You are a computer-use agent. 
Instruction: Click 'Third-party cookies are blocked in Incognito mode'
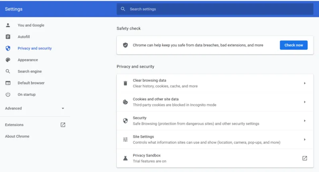click(175, 105)
